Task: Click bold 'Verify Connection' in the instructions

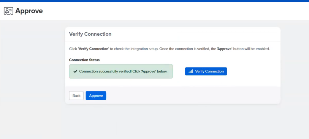Action: 93,49
